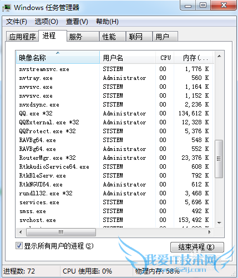This screenshot has height=278, width=238.
Task: Select the 进程 tab
Action: [53, 36]
